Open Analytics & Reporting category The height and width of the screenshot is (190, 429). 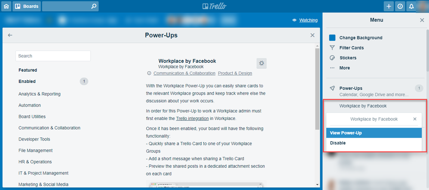(x=40, y=94)
